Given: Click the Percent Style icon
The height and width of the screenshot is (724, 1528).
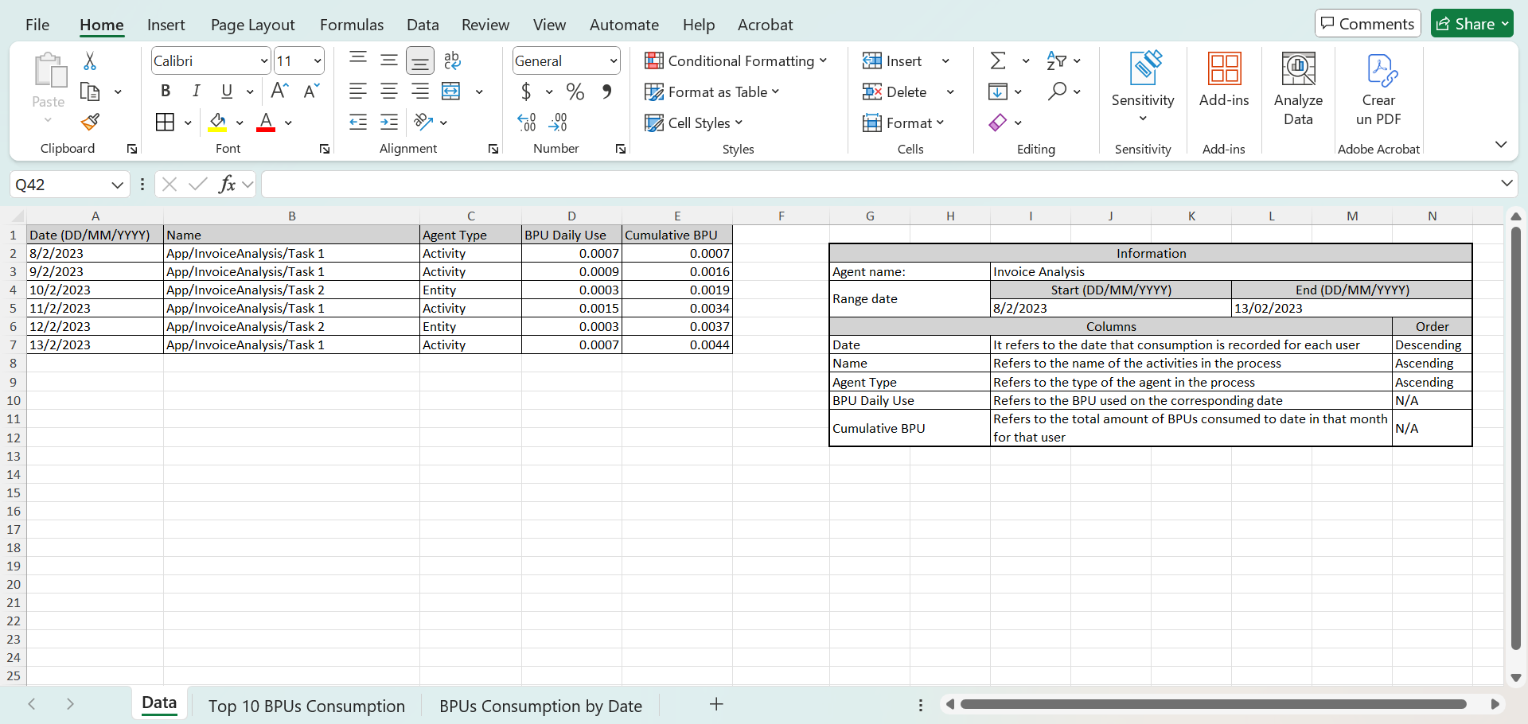Looking at the screenshot, I should pyautogui.click(x=575, y=91).
